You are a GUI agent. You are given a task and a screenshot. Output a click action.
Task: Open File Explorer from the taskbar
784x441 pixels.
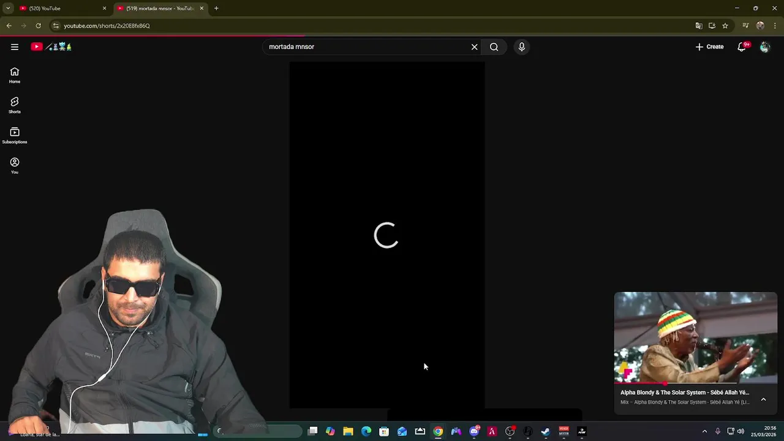349,431
